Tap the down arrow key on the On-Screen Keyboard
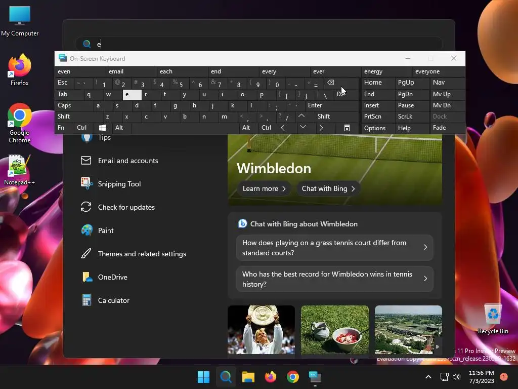 (x=303, y=127)
